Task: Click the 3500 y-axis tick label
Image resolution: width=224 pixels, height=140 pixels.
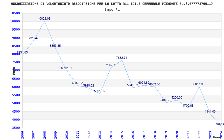Action: 16,128
